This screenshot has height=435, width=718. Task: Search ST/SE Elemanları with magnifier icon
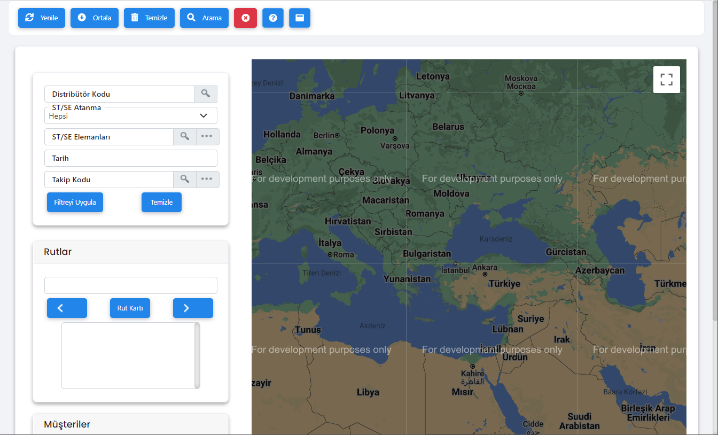point(185,137)
